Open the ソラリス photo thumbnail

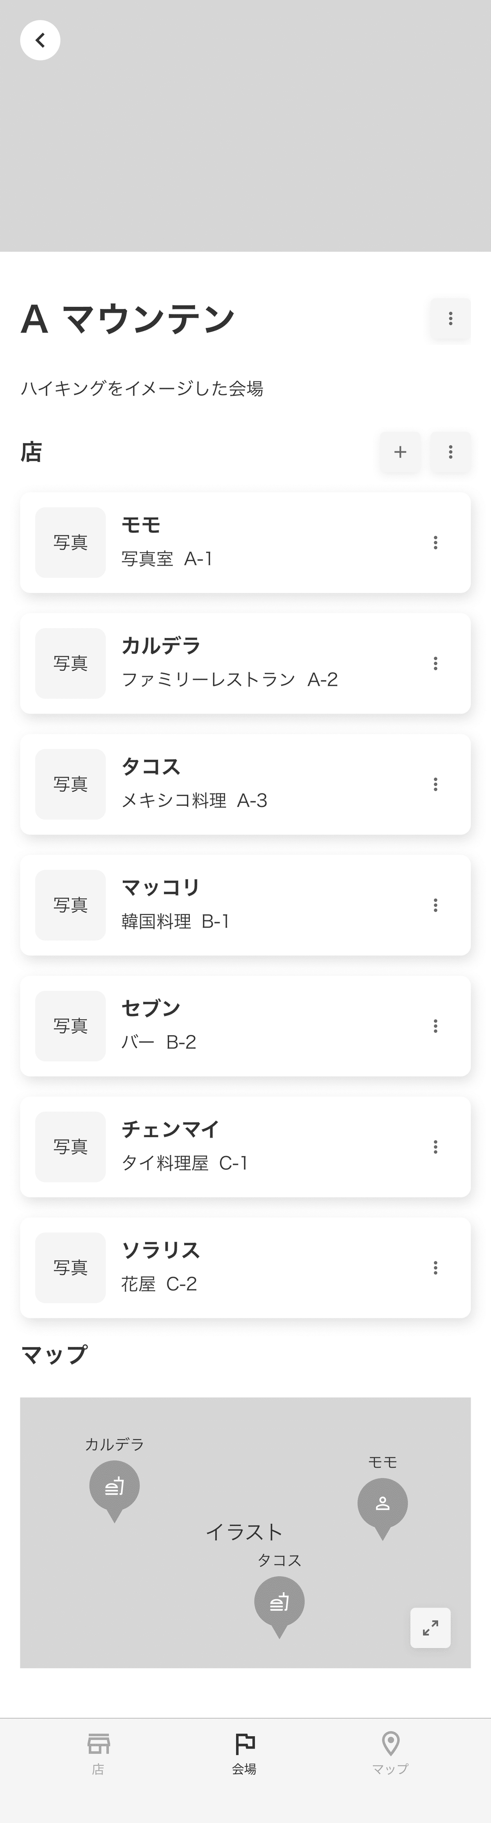pyautogui.click(x=71, y=1267)
